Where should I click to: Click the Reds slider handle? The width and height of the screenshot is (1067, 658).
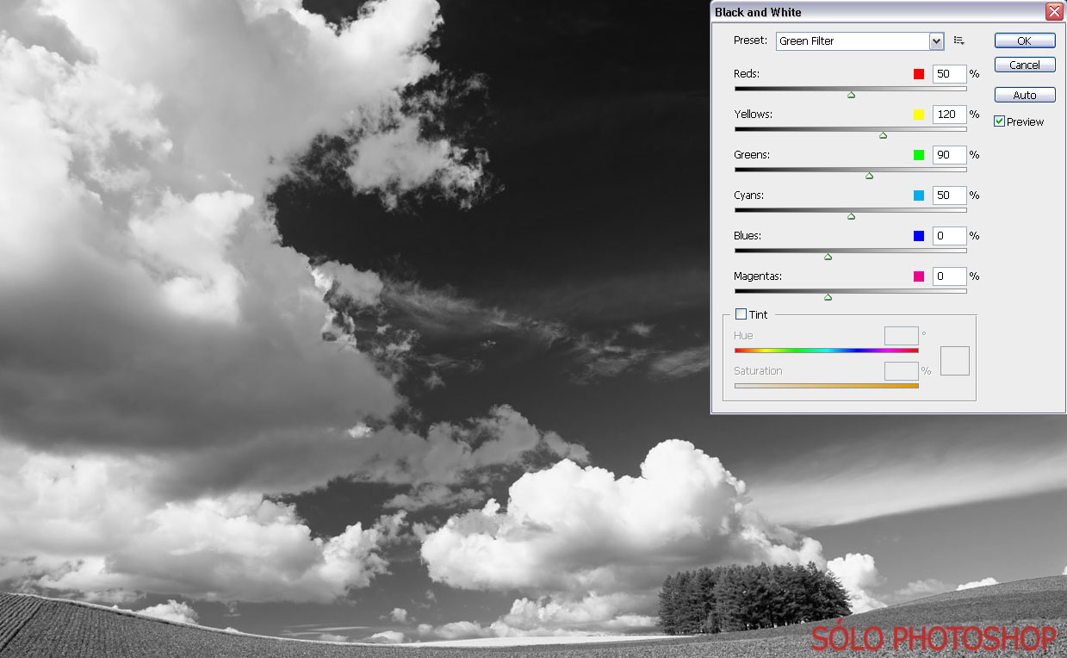[851, 95]
